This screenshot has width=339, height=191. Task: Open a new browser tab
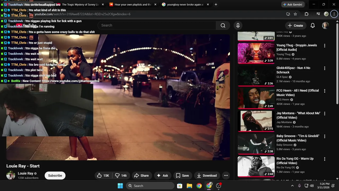216,5
